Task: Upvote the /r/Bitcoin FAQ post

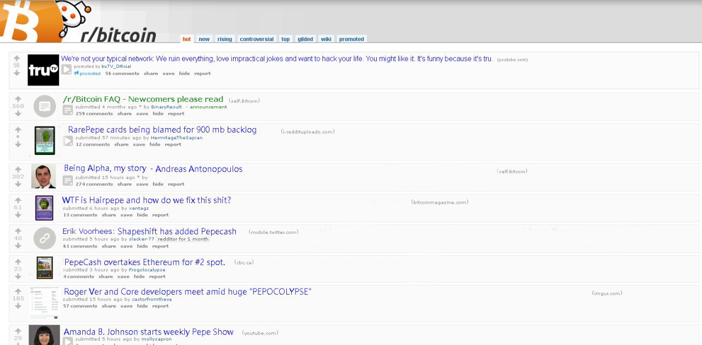Action: 18,99
